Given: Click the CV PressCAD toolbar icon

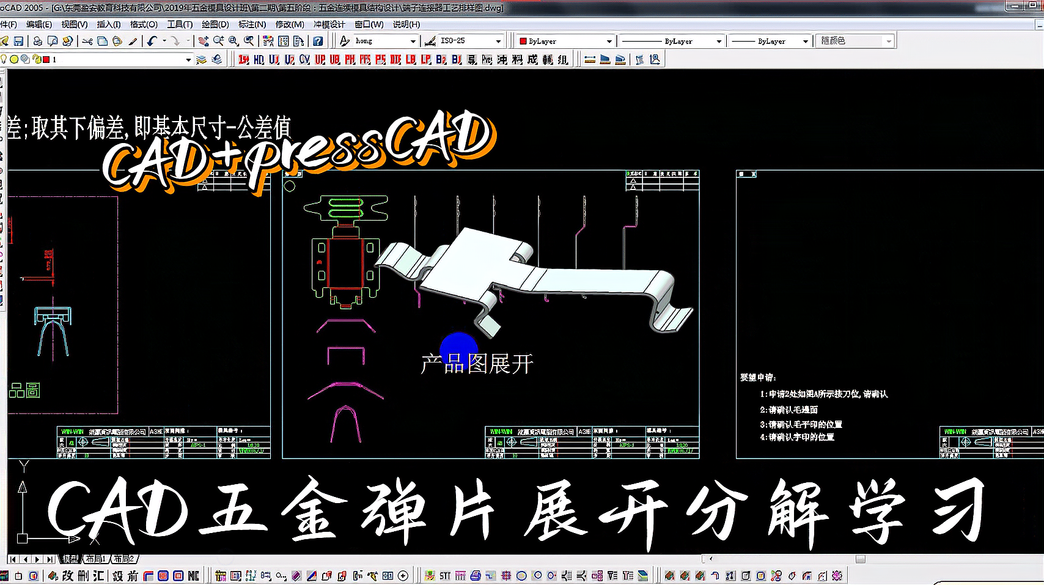Looking at the screenshot, I should tap(304, 59).
